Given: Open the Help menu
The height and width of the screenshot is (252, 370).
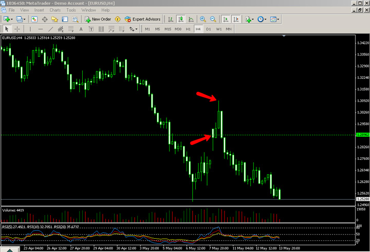Looking at the screenshot, I should pyautogui.click(x=105, y=10).
